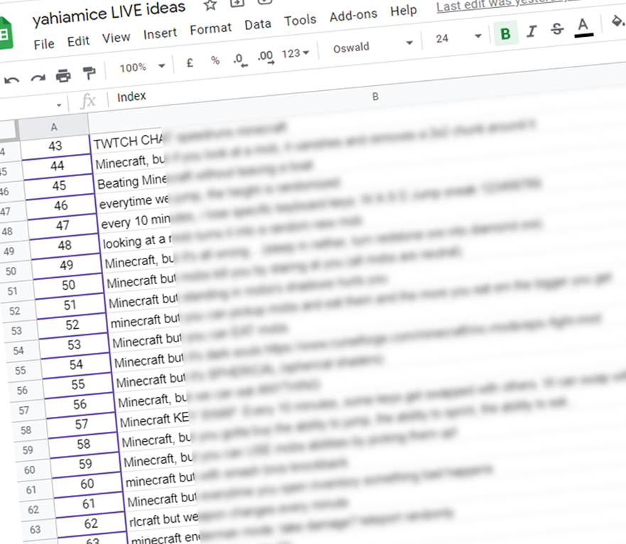Undo the last action
626x544 pixels.
pos(11,80)
